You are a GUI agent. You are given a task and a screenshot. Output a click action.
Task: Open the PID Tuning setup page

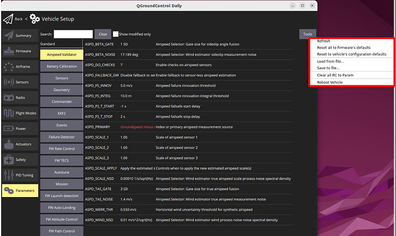[20, 175]
